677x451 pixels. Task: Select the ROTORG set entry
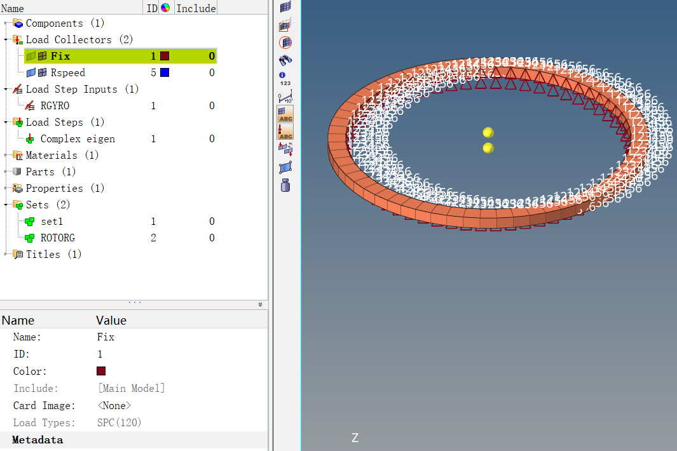point(57,238)
